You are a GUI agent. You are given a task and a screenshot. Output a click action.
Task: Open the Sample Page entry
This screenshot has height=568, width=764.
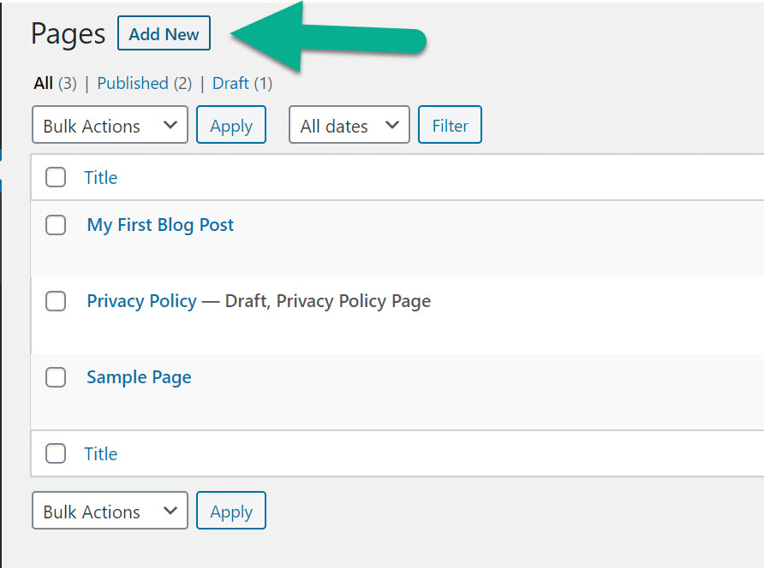139,376
